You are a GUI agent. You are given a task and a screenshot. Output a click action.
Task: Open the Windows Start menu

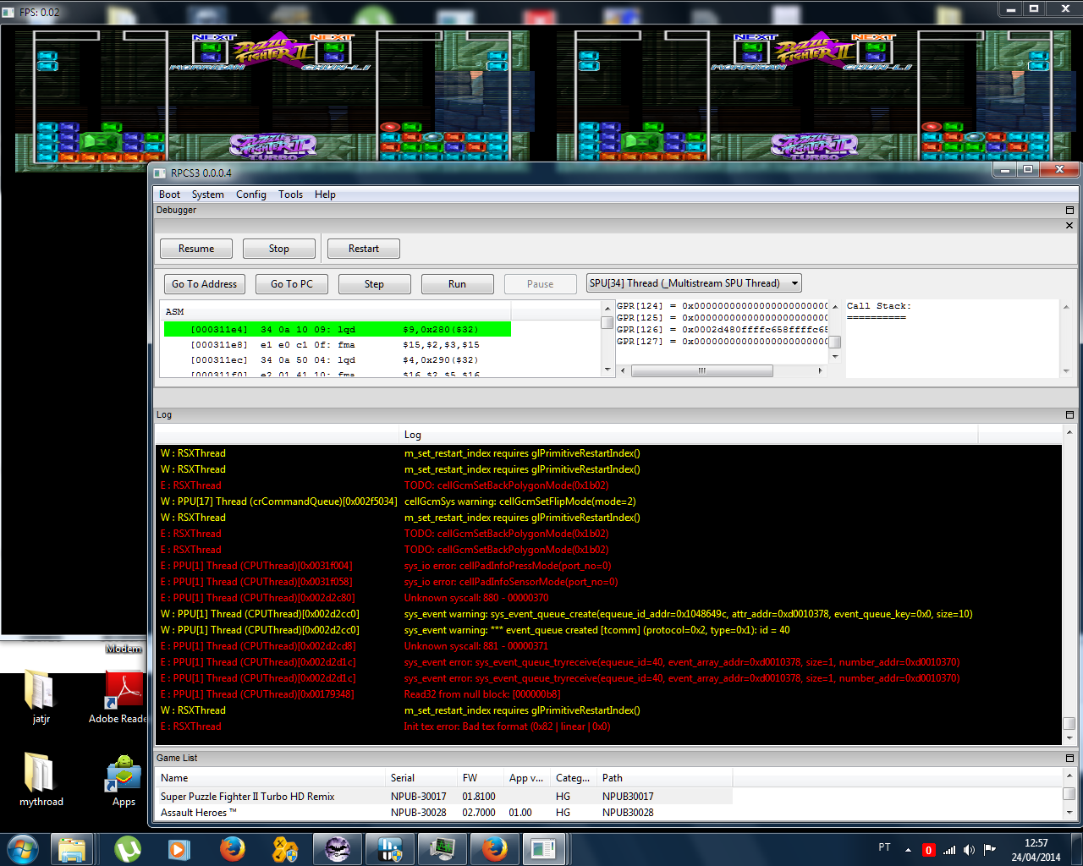point(23,848)
